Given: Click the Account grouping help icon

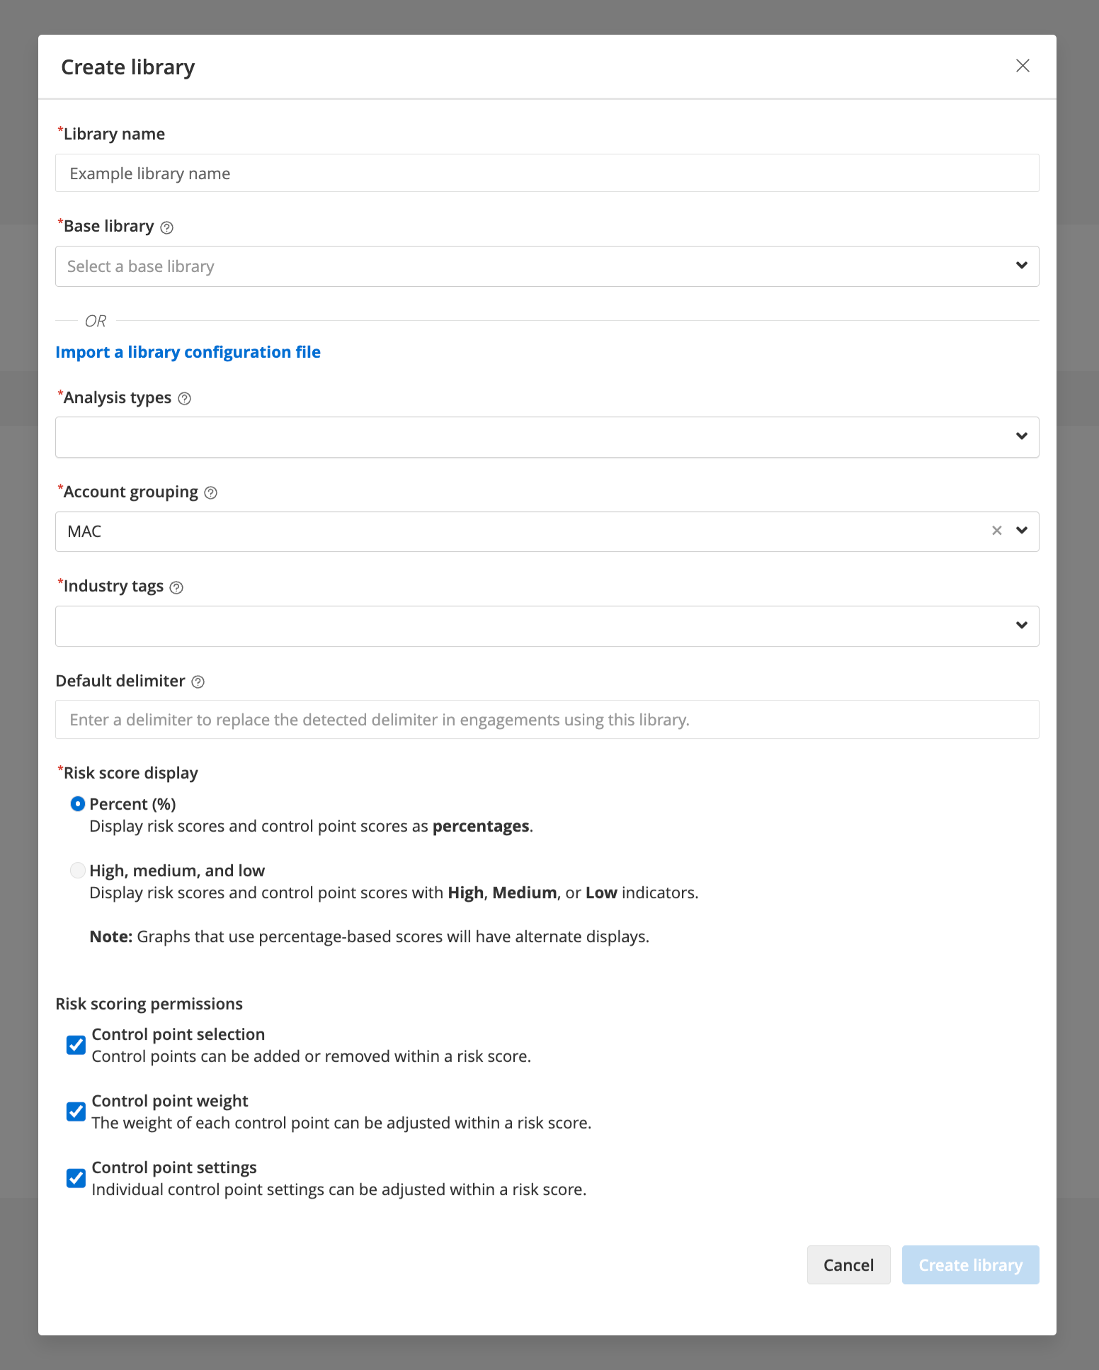Looking at the screenshot, I should click(210, 493).
